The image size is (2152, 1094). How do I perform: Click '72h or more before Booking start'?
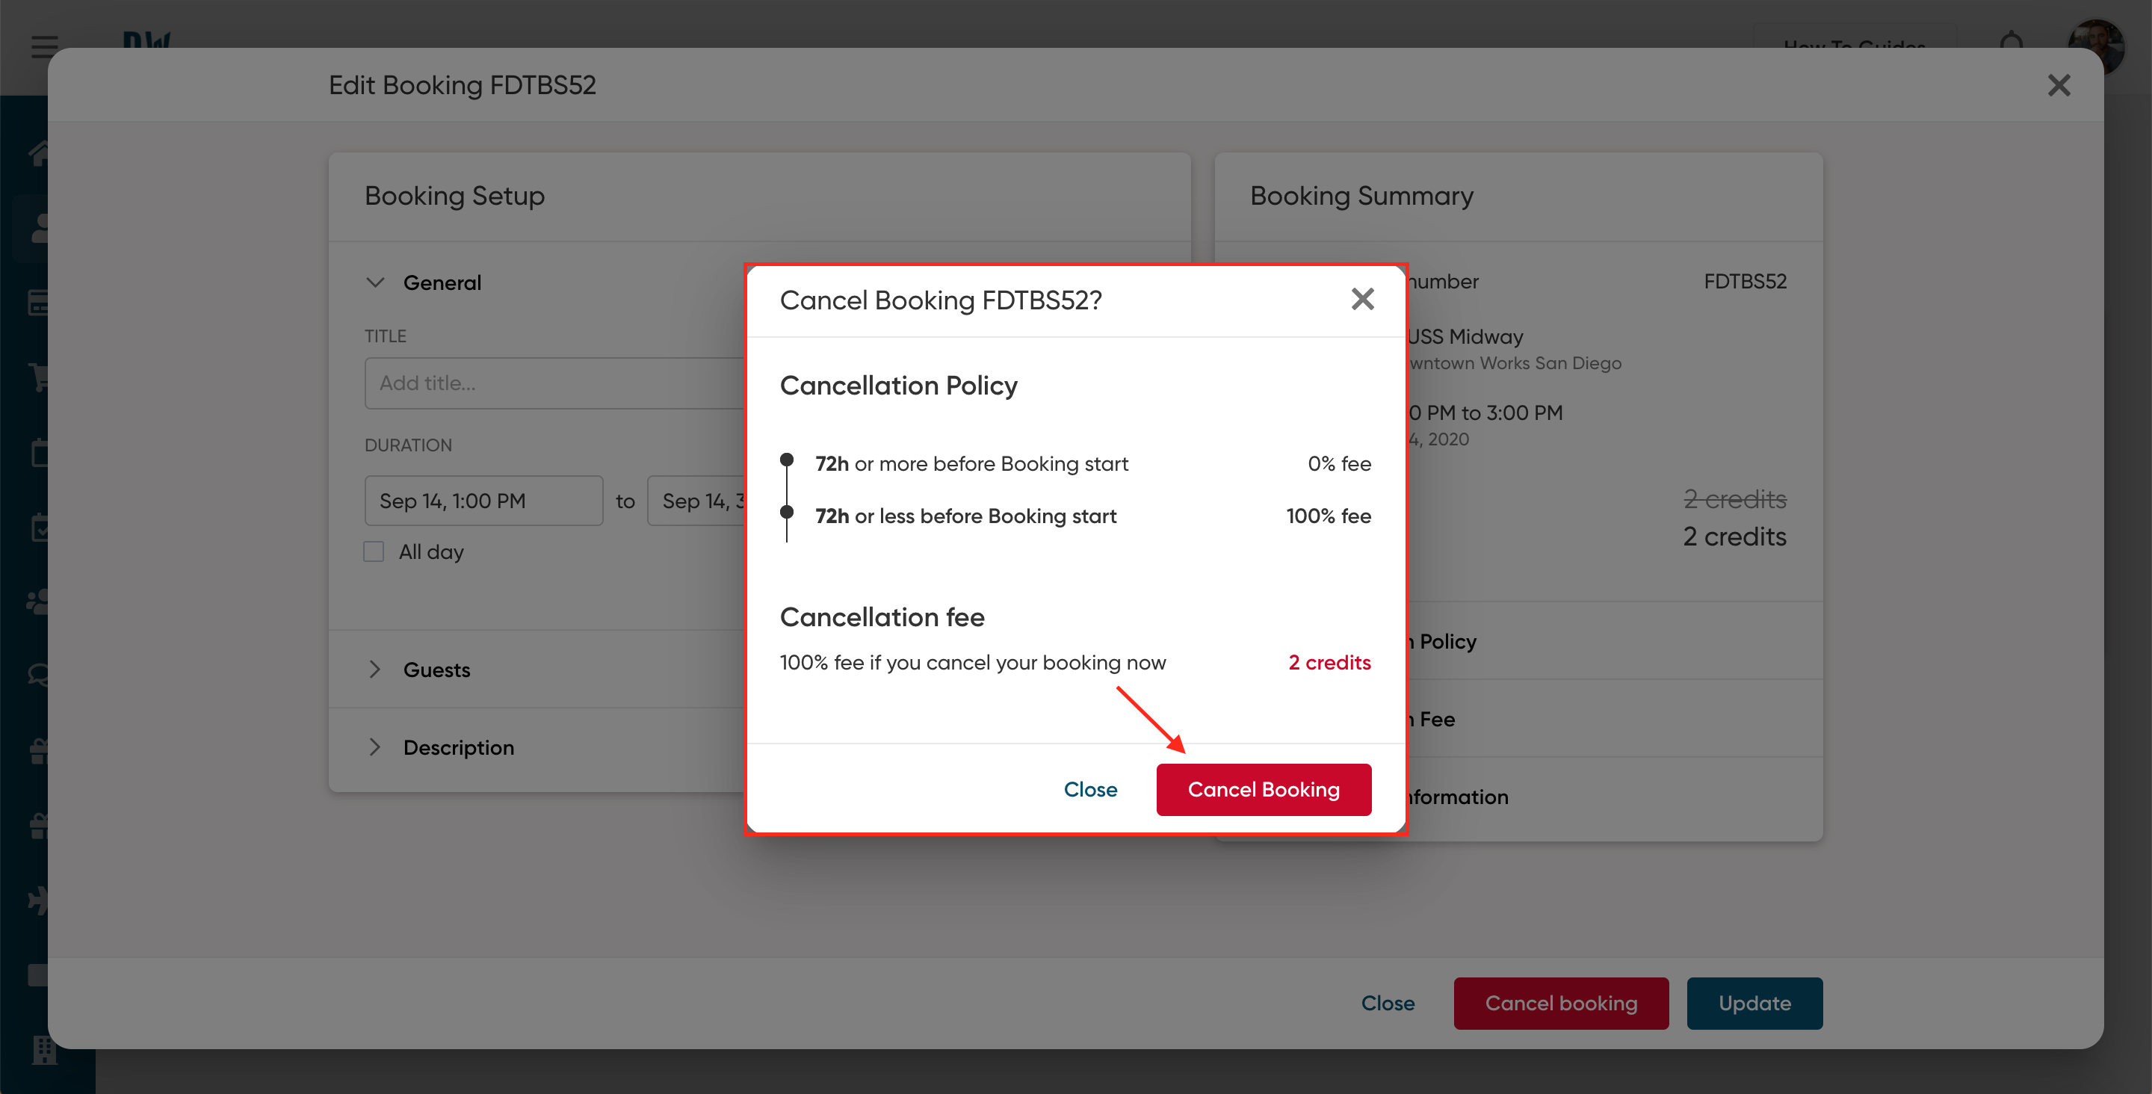click(x=971, y=464)
